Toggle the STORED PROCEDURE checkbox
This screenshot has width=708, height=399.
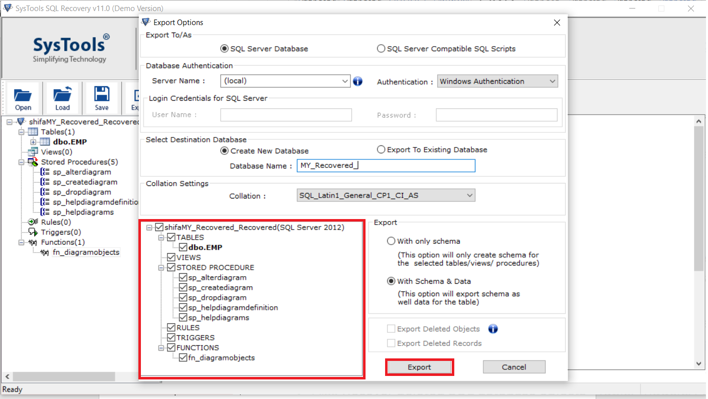[x=171, y=268]
